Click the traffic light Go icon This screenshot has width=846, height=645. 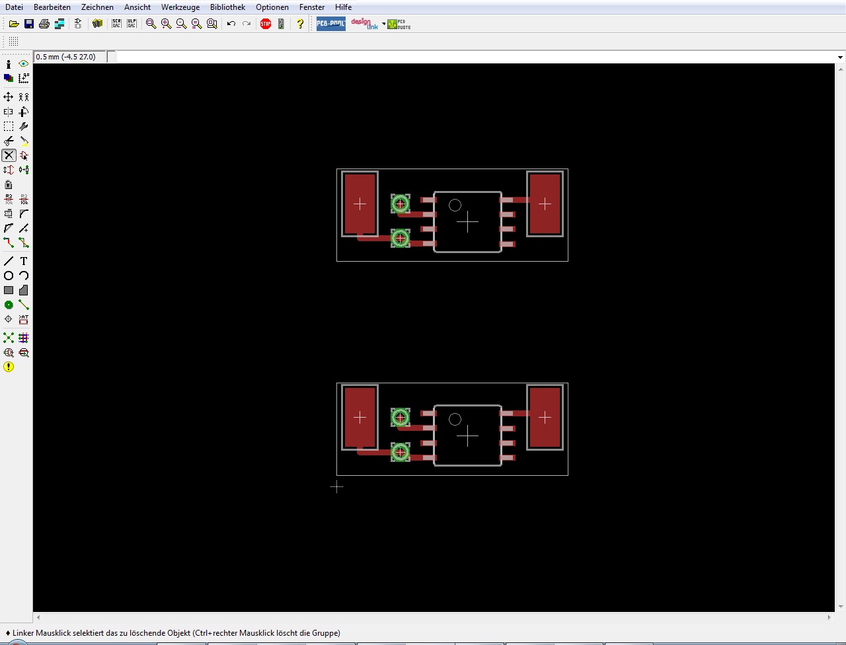[281, 24]
